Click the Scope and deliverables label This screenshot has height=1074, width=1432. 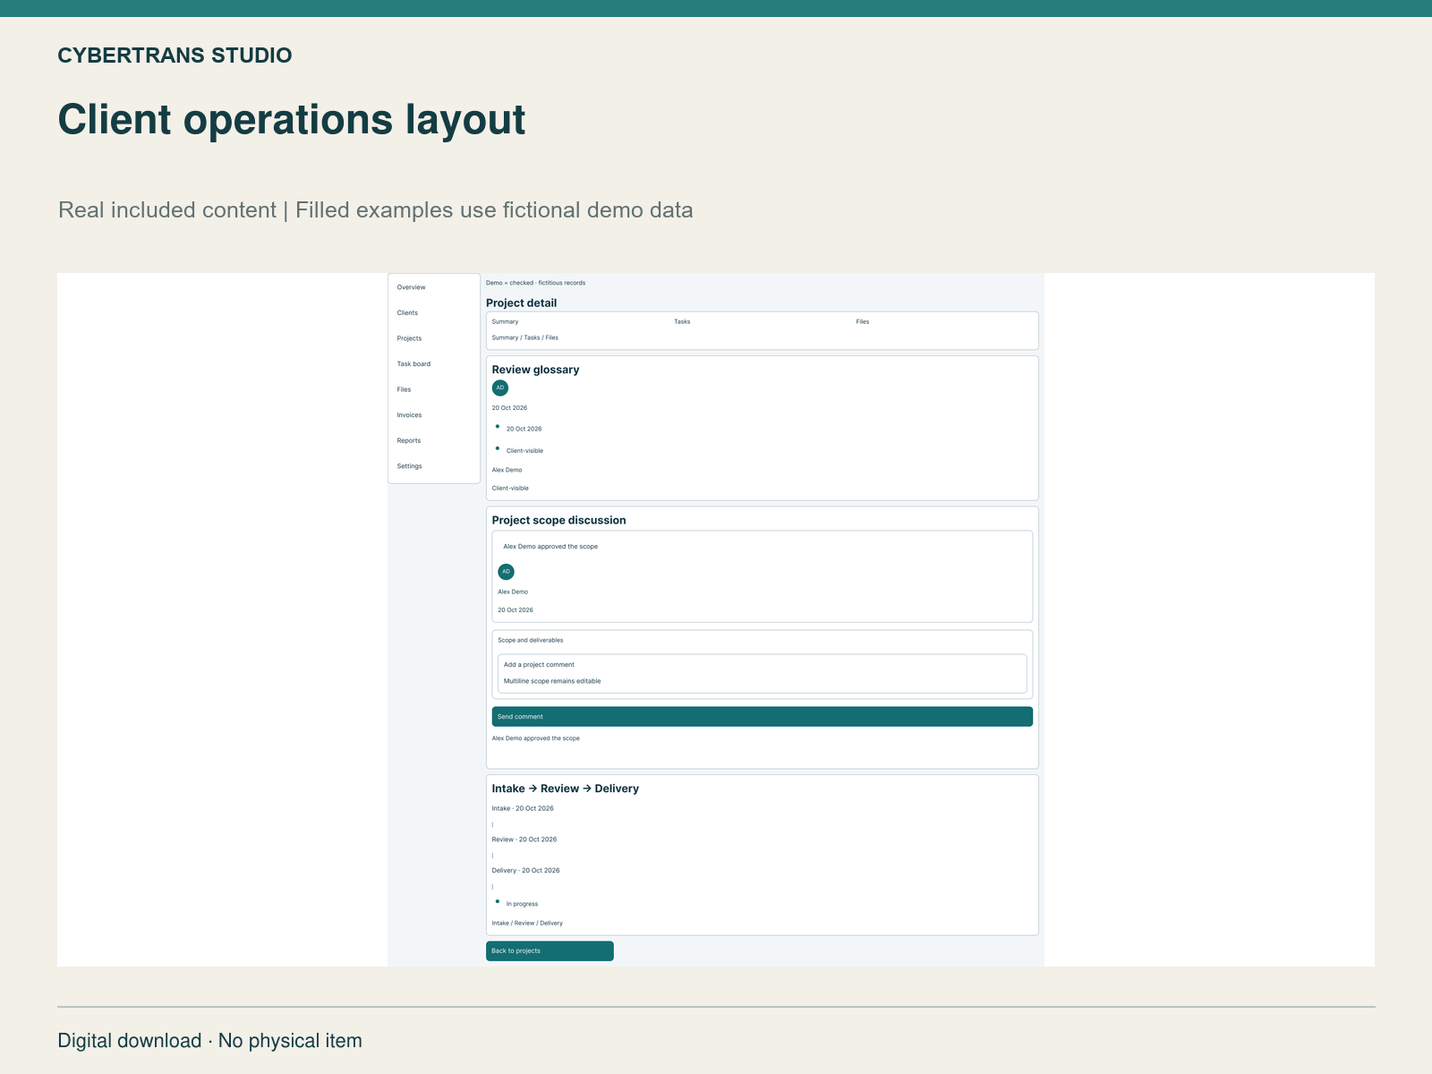point(531,640)
